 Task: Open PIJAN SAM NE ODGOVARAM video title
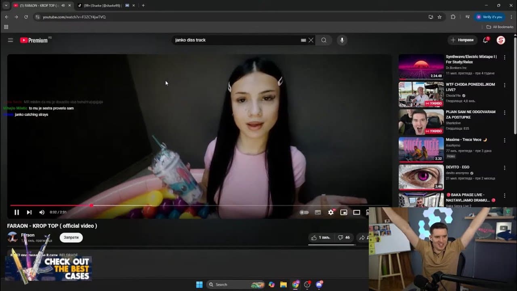pyautogui.click(x=471, y=114)
